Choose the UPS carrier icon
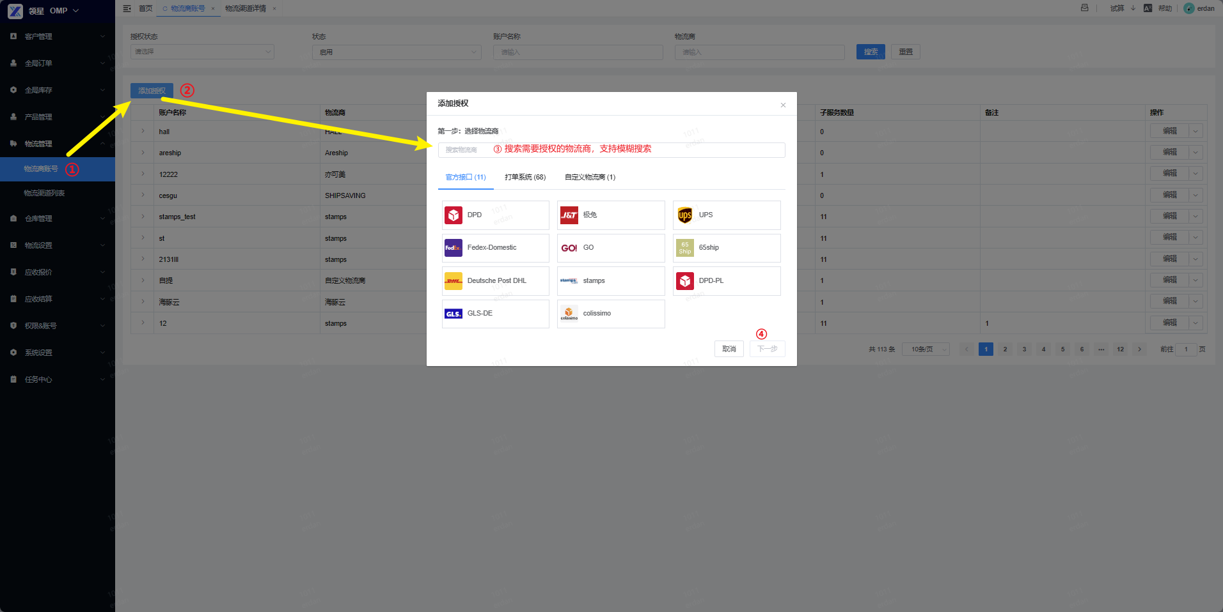 pyautogui.click(x=685, y=215)
